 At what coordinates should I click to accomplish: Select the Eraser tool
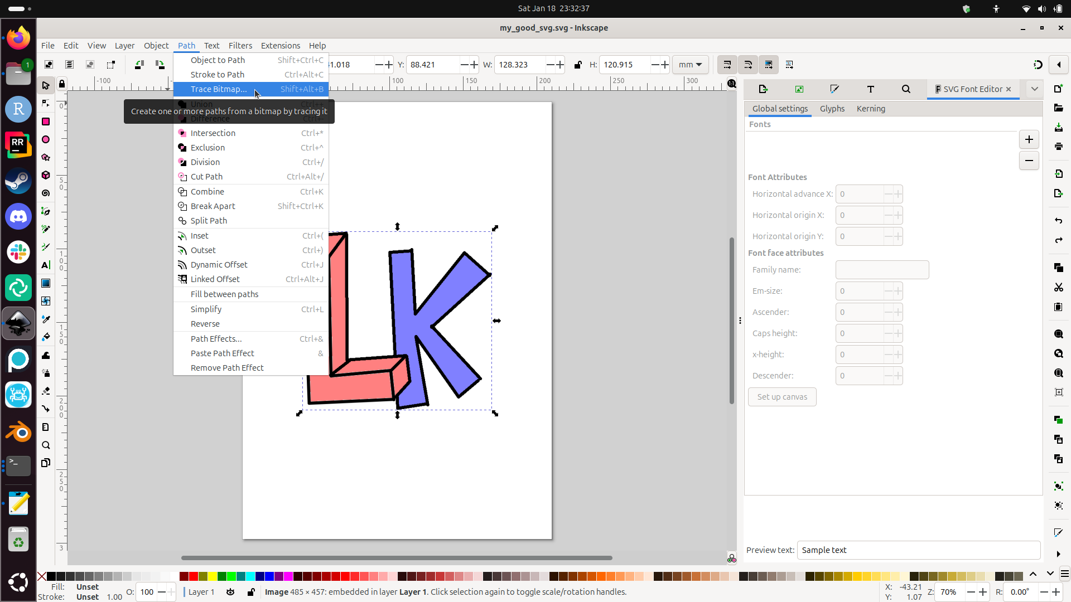tap(46, 391)
